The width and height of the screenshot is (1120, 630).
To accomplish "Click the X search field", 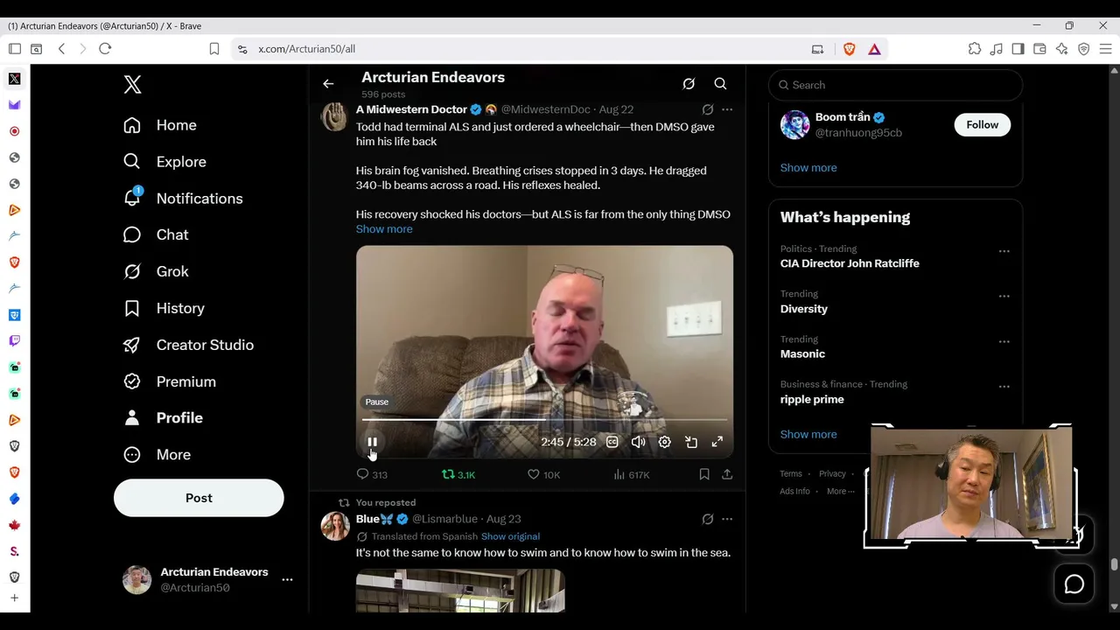I will (895, 85).
